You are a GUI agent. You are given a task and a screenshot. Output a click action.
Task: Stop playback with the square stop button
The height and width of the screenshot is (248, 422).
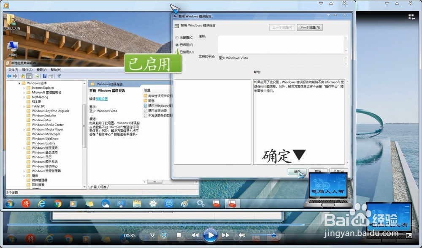click(179, 235)
